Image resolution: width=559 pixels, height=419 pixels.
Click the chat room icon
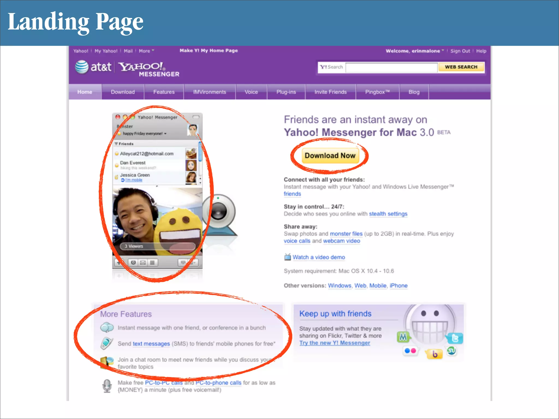(107, 363)
